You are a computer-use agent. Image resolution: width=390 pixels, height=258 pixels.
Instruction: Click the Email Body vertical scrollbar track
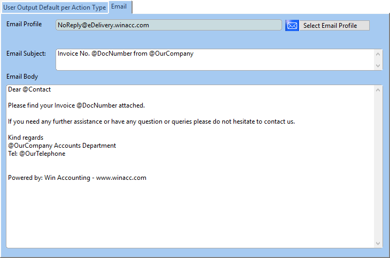coord(378,166)
